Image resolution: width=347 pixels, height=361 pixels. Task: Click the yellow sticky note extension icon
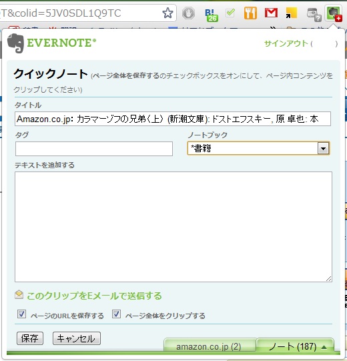tap(291, 13)
